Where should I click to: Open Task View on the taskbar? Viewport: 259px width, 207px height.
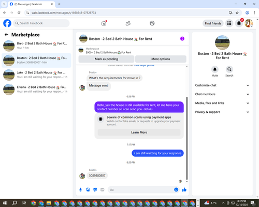coord(24,203)
